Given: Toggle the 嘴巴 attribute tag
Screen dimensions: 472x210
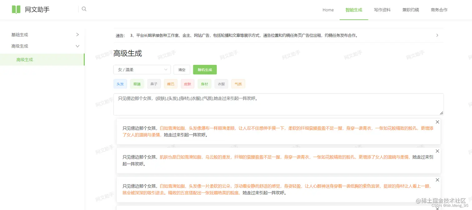Looking at the screenshot, I should pos(170,84).
